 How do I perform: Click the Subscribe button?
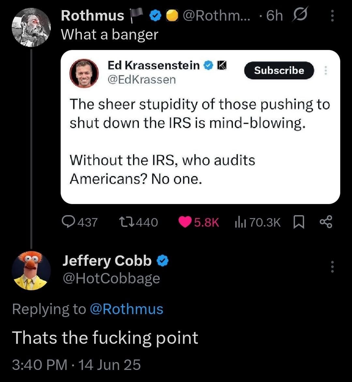coord(279,71)
